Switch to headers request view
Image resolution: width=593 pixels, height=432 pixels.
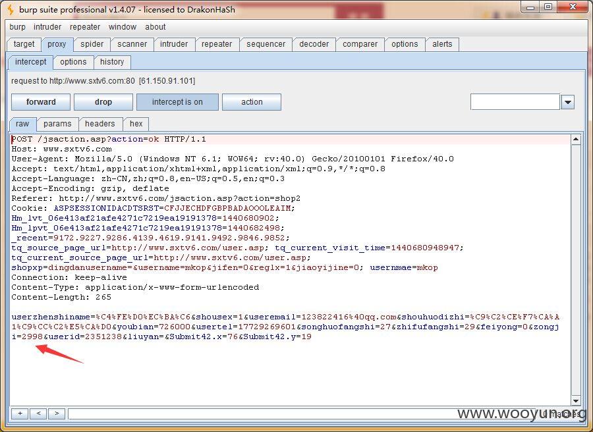(100, 124)
